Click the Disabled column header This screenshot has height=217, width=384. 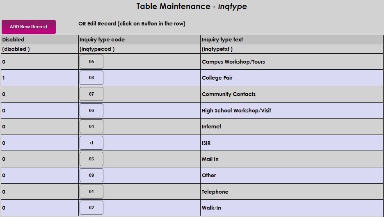click(40, 40)
